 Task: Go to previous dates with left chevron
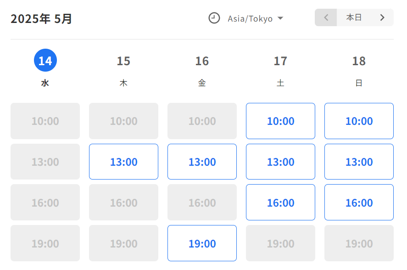326,17
